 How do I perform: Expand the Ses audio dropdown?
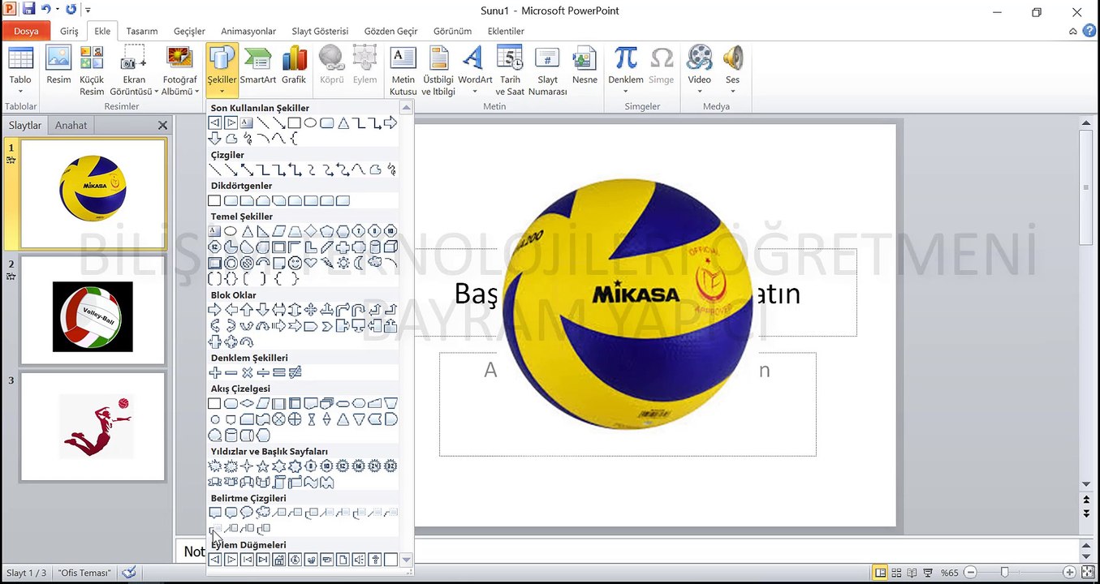pos(732,71)
